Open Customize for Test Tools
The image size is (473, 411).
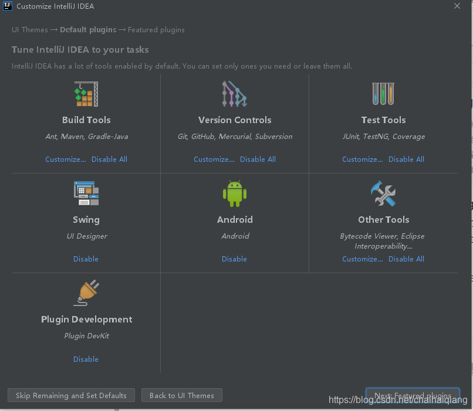(x=362, y=159)
